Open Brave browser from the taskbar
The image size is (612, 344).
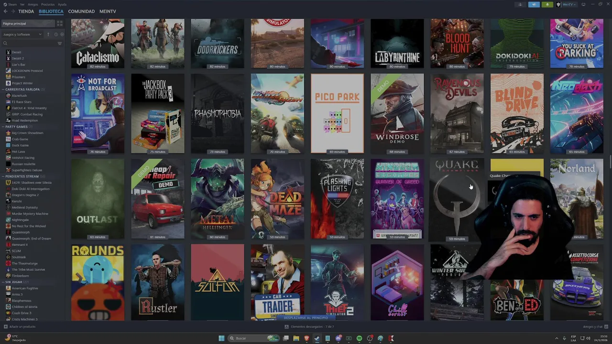coord(306,338)
